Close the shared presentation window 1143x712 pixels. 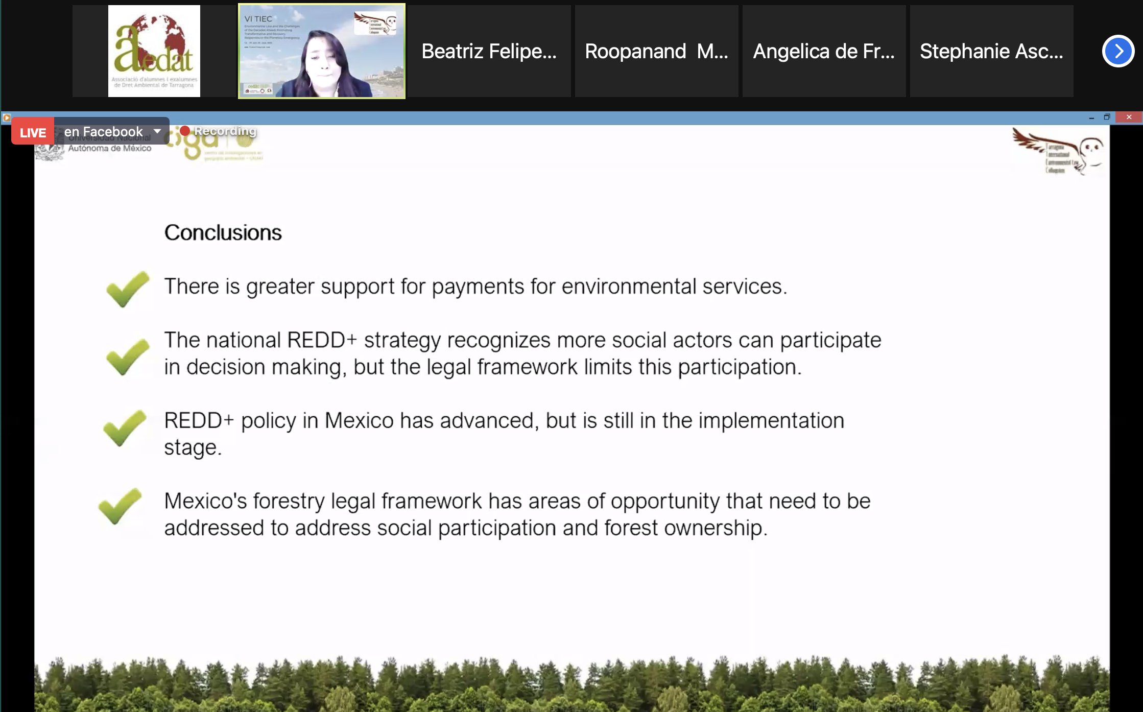1129,117
